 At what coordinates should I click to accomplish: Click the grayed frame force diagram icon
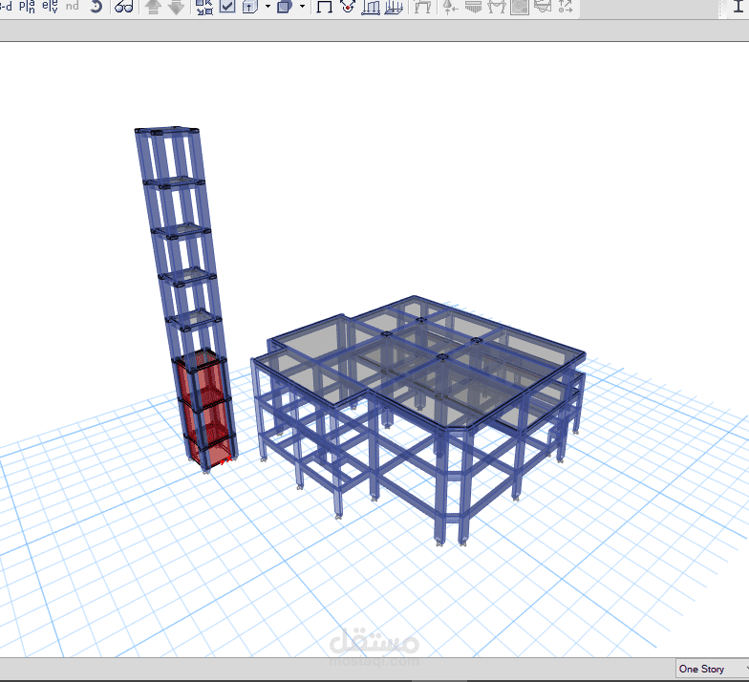click(497, 6)
